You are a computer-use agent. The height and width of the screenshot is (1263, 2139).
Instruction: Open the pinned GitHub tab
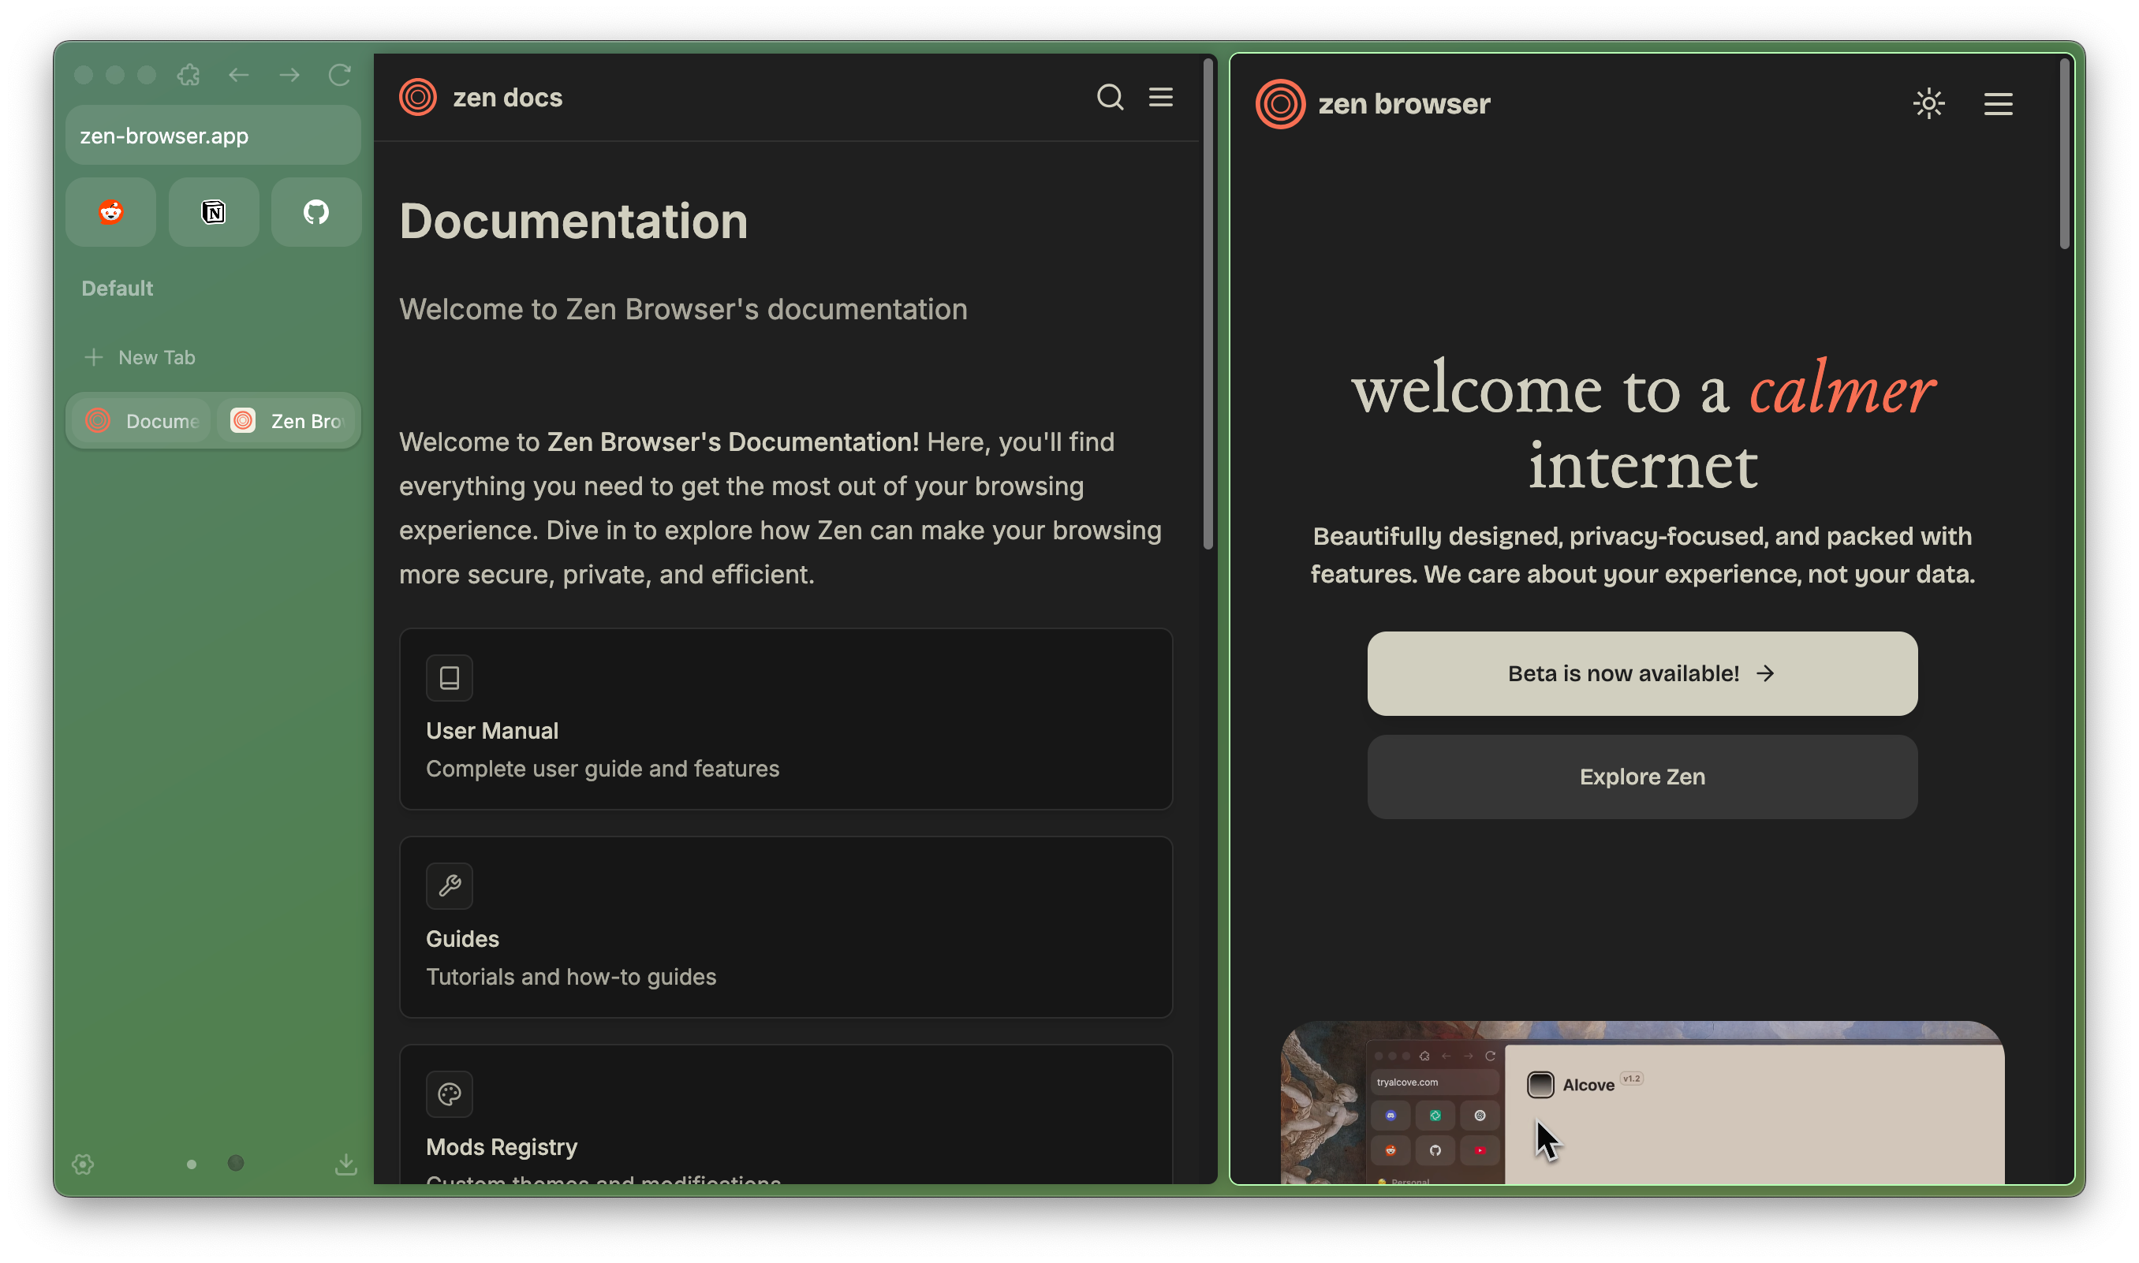click(315, 212)
